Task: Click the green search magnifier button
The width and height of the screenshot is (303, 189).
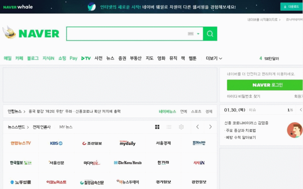Action: (x=210, y=34)
